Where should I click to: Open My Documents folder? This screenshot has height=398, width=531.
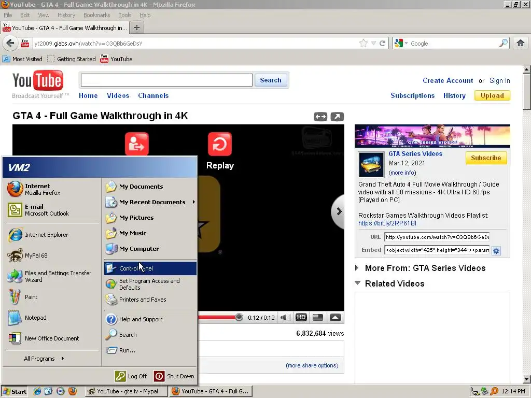pyautogui.click(x=150, y=187)
